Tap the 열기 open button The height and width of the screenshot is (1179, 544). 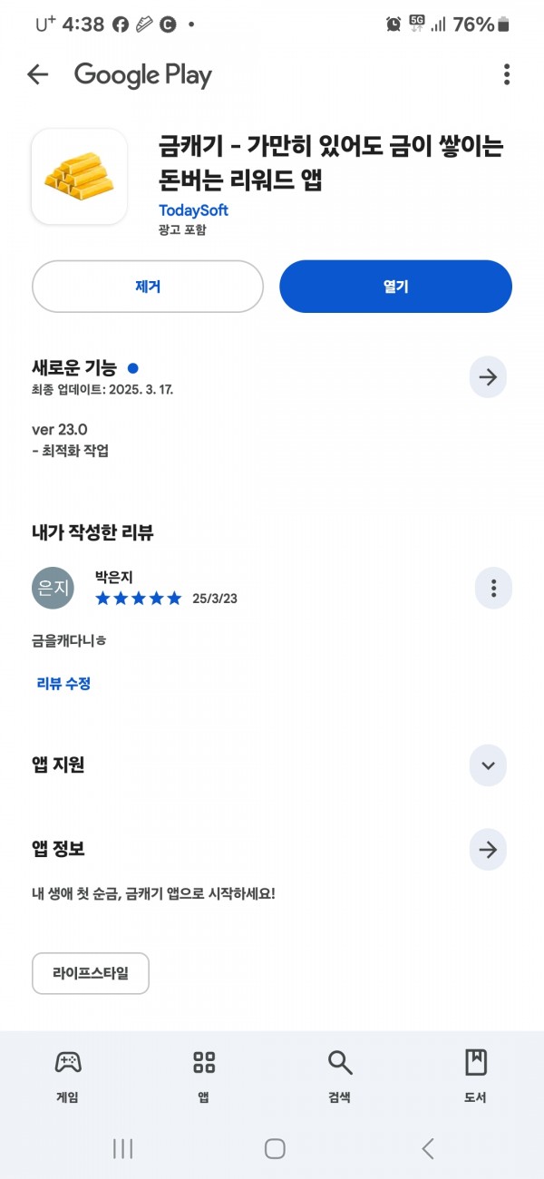pyautogui.click(x=396, y=287)
